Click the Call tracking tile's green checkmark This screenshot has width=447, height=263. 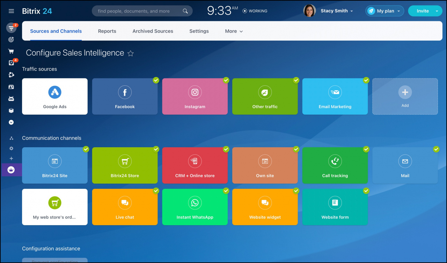(366, 149)
